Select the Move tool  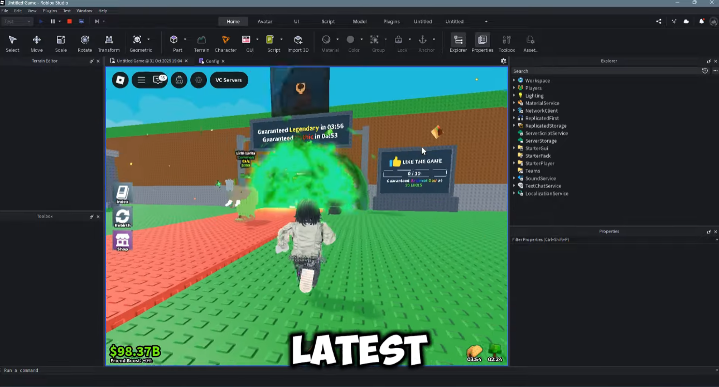click(36, 41)
